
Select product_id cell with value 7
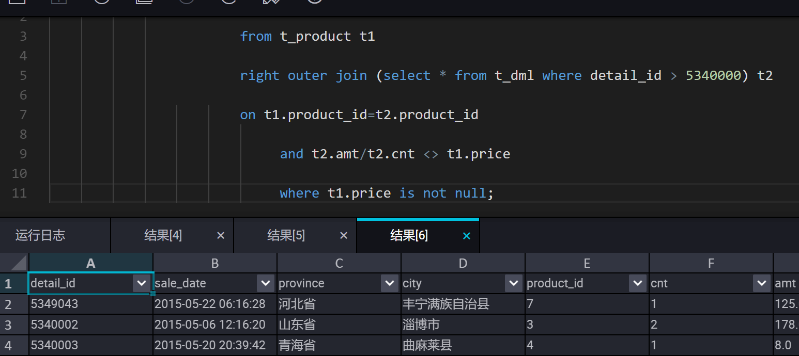pyautogui.click(x=587, y=304)
